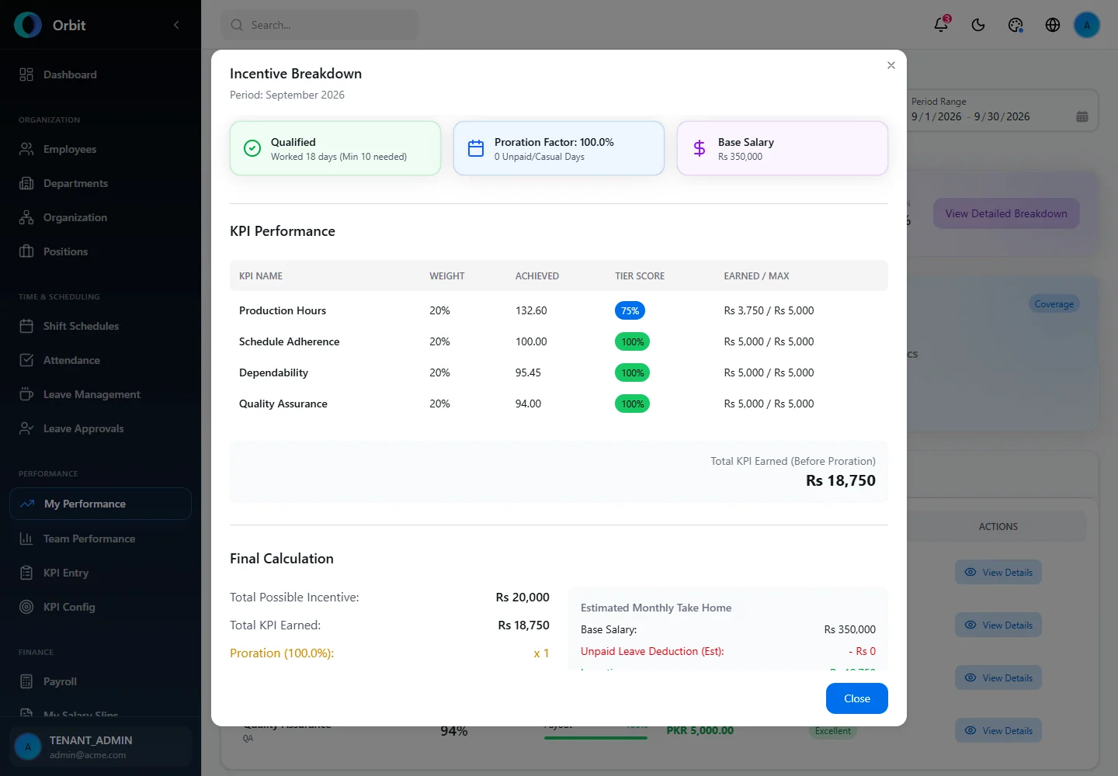Click the KPI Config target icon
1118x776 pixels.
click(x=26, y=607)
